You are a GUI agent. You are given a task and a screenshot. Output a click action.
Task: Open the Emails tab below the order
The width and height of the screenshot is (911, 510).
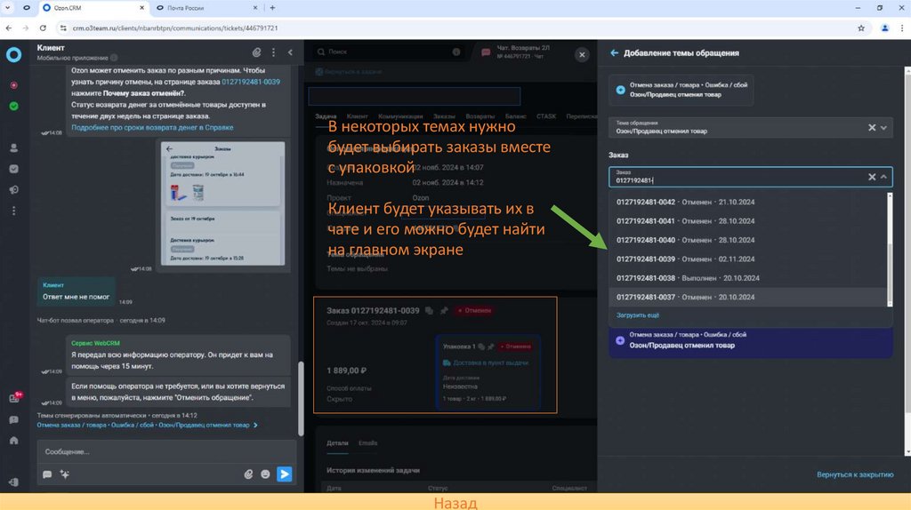(367, 443)
